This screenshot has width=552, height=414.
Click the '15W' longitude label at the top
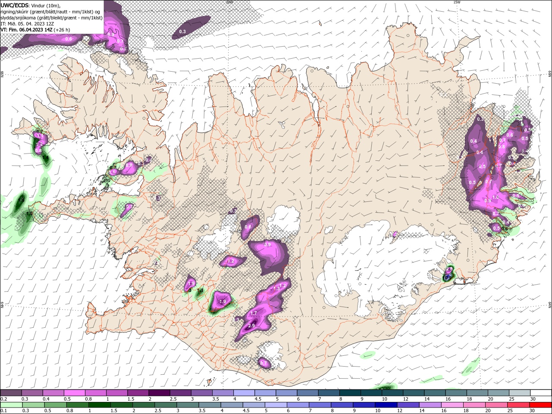[x=458, y=2]
